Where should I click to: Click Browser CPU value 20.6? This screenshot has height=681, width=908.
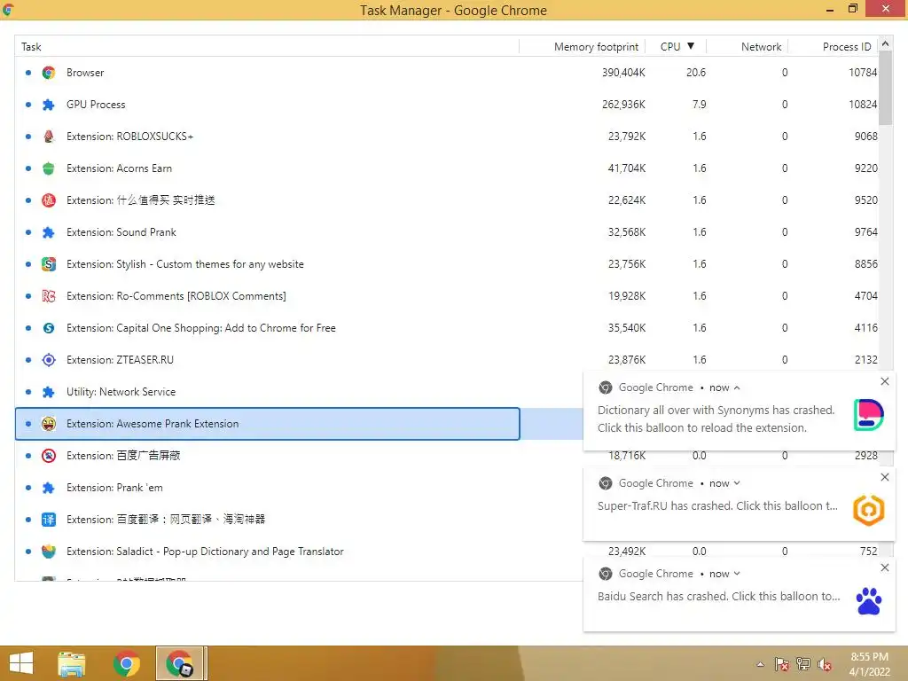tap(696, 73)
